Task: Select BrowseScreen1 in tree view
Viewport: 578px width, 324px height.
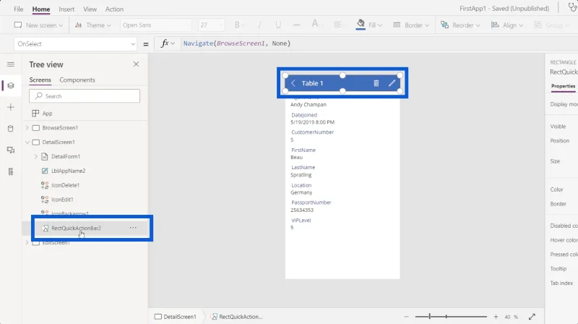Action: (x=60, y=128)
